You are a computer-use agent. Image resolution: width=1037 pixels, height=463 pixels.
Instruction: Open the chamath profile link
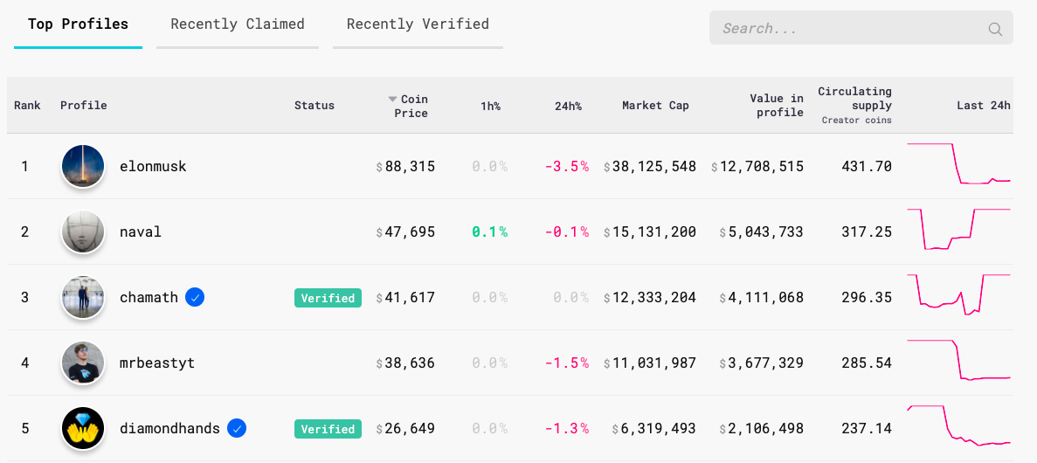point(149,298)
